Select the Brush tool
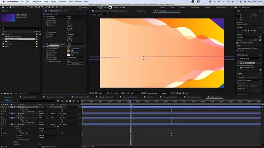The height and width of the screenshot is (148, 264). point(46,7)
